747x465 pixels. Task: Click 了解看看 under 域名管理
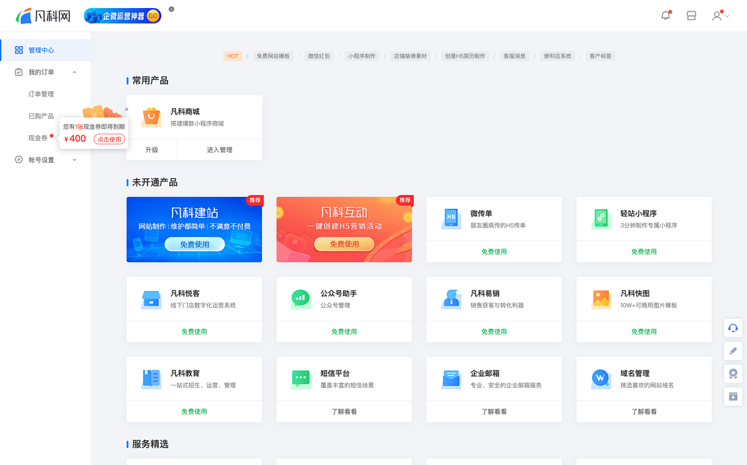pos(644,412)
